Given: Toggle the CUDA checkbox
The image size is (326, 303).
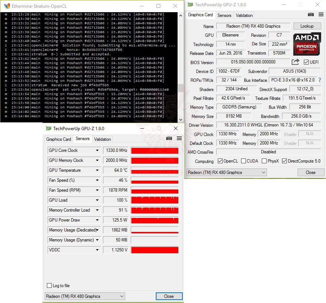Looking at the screenshot, I should (x=243, y=161).
